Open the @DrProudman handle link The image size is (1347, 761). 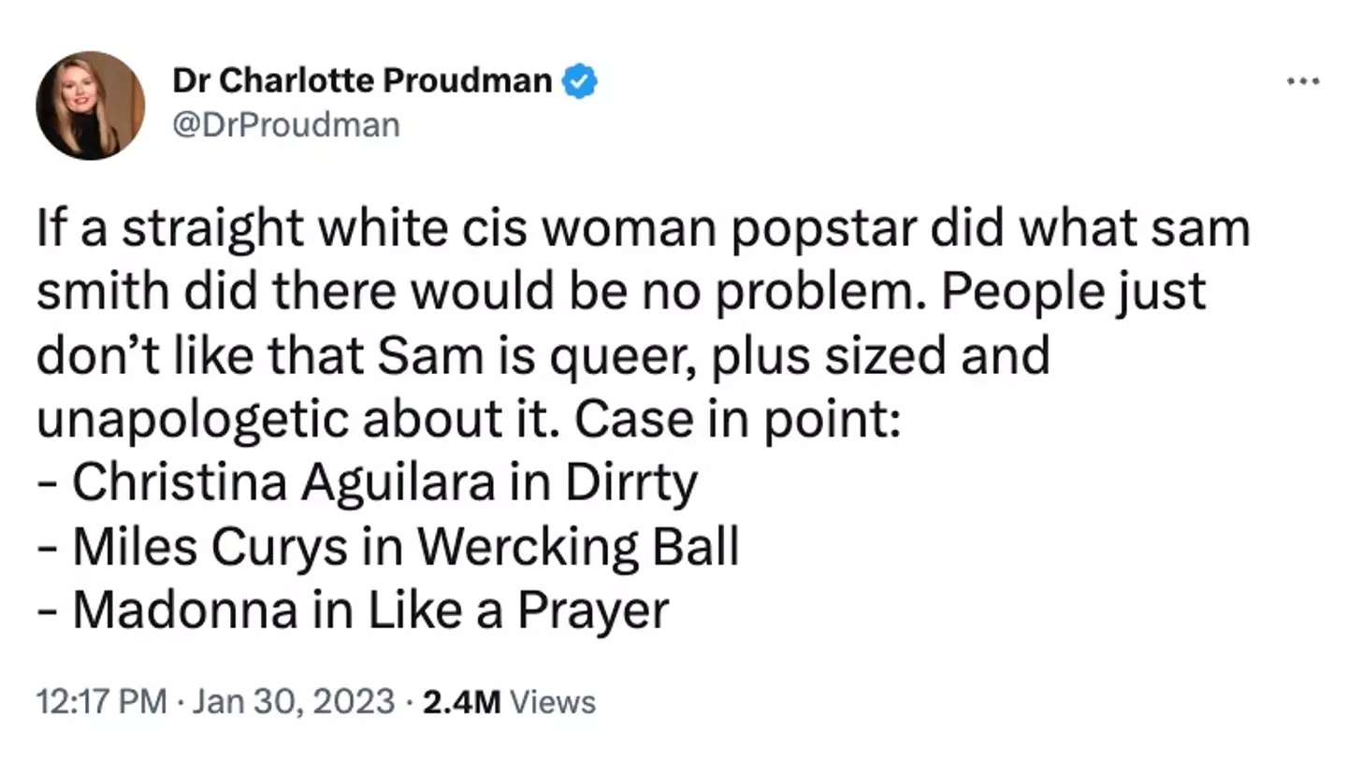(285, 124)
